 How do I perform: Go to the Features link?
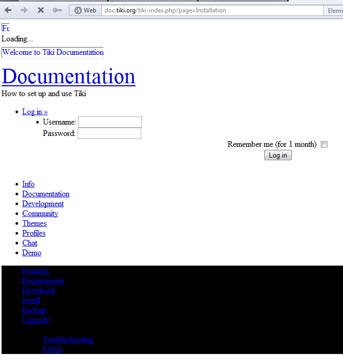(36, 271)
